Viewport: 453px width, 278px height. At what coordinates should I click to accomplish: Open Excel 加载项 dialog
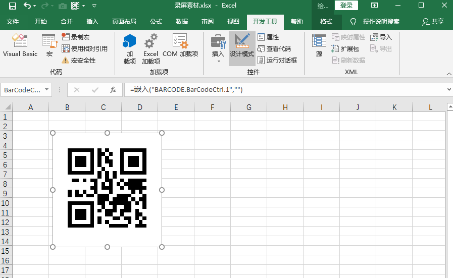(151, 49)
